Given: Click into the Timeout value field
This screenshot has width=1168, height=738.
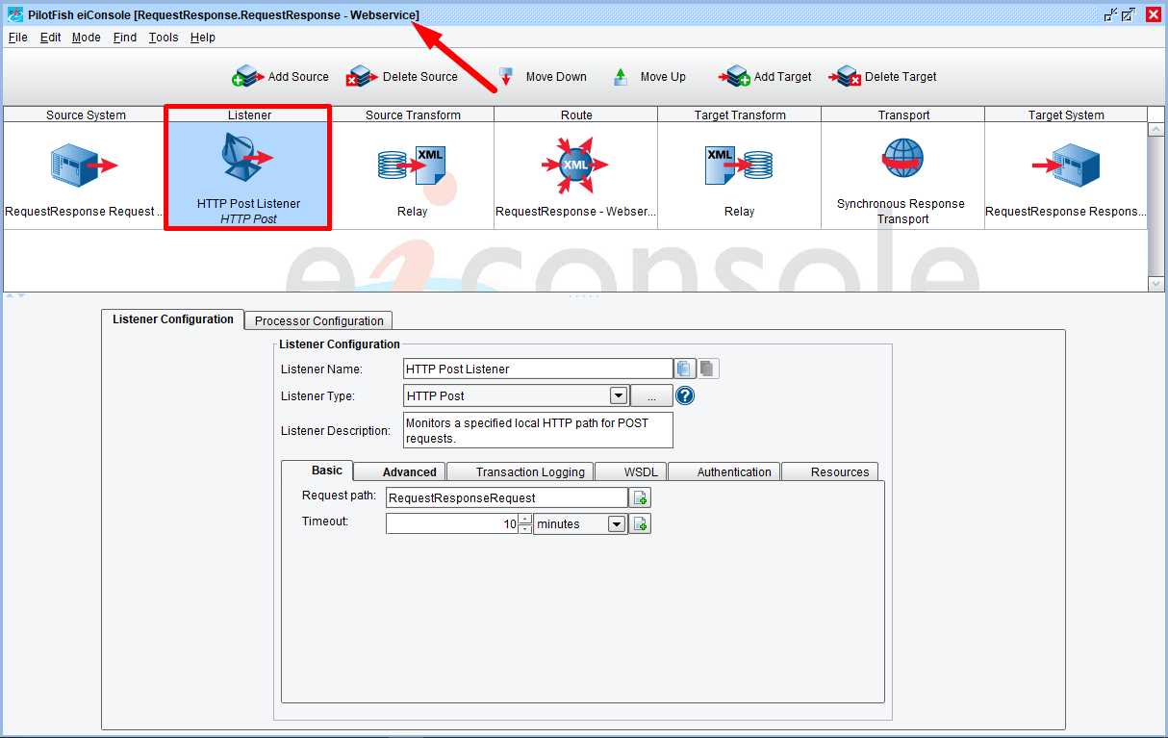Looking at the screenshot, I should coord(452,524).
